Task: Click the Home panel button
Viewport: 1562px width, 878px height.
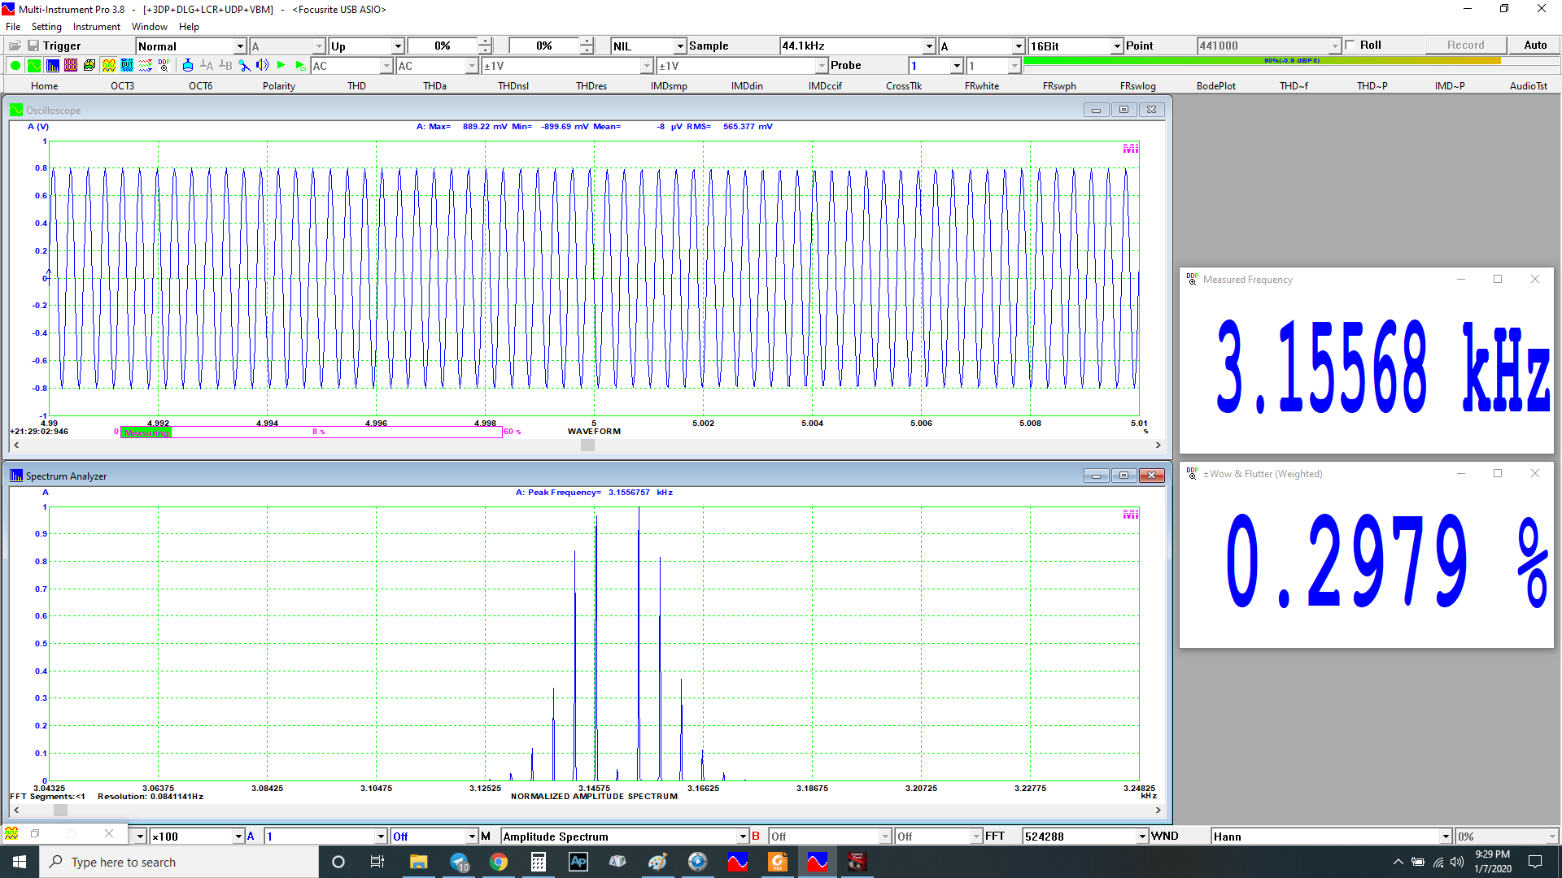Action: [44, 86]
